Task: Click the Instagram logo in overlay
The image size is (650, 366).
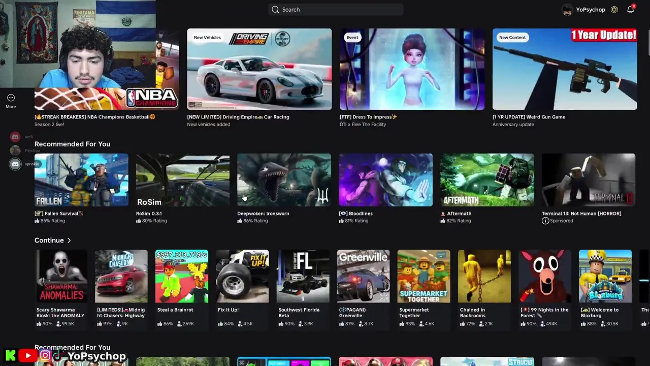Action: [x=45, y=356]
